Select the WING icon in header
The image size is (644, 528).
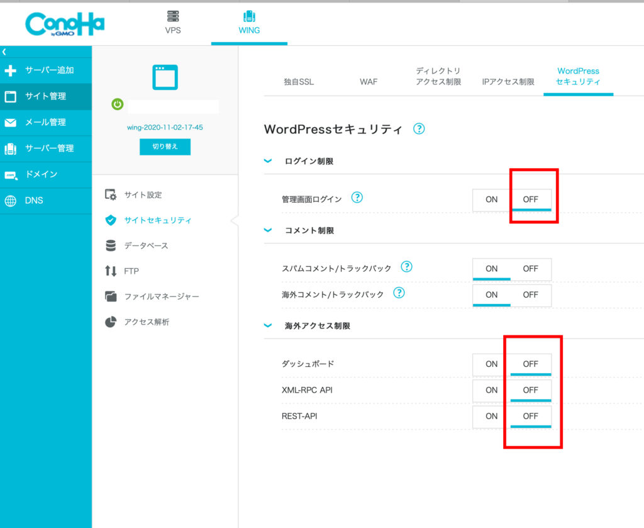tap(249, 16)
